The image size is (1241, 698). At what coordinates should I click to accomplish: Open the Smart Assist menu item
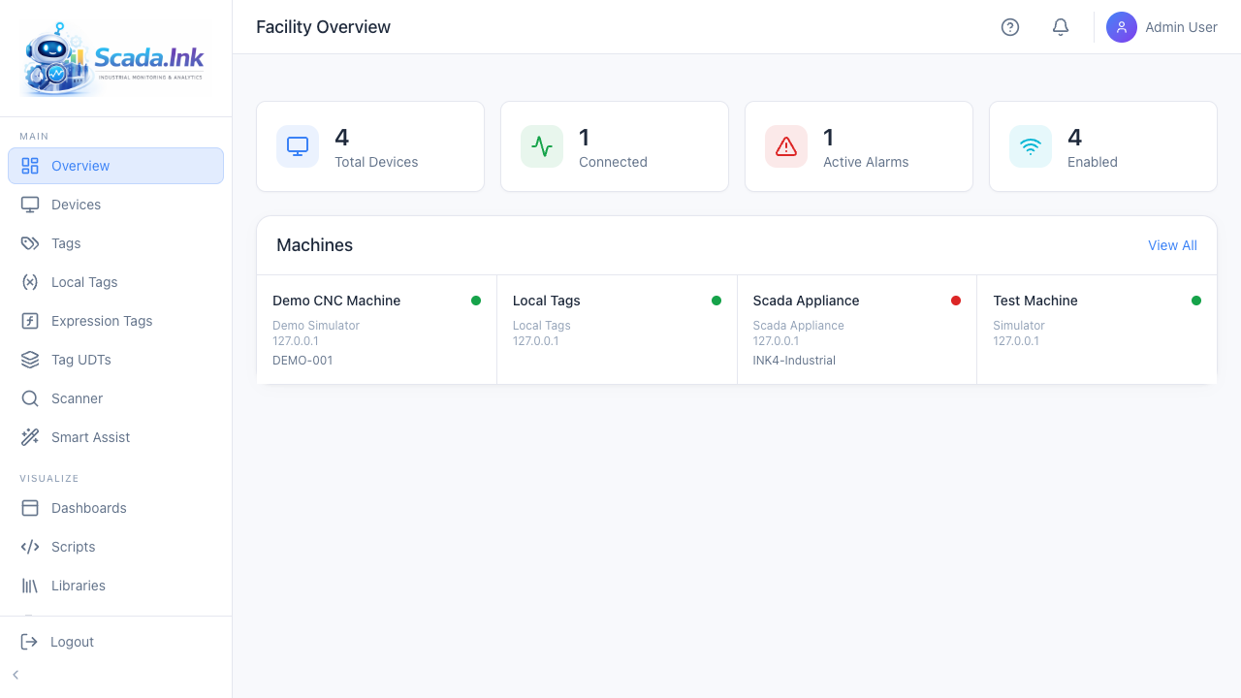click(x=115, y=437)
